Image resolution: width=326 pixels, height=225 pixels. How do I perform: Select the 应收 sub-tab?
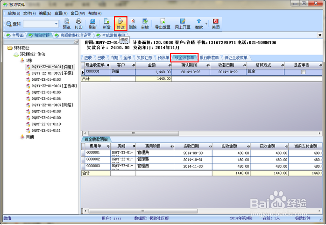click(x=88, y=57)
